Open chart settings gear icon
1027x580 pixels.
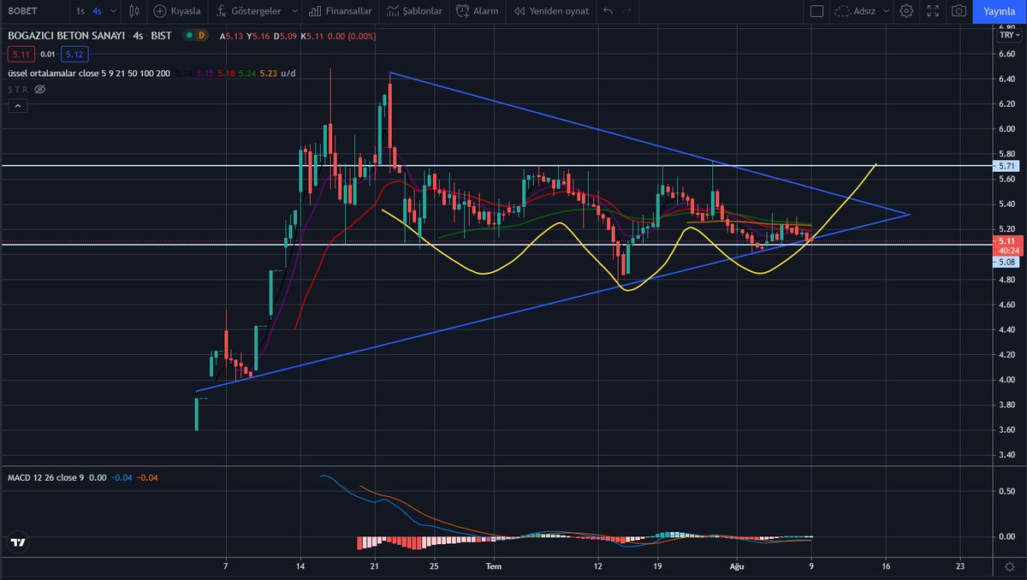[906, 11]
